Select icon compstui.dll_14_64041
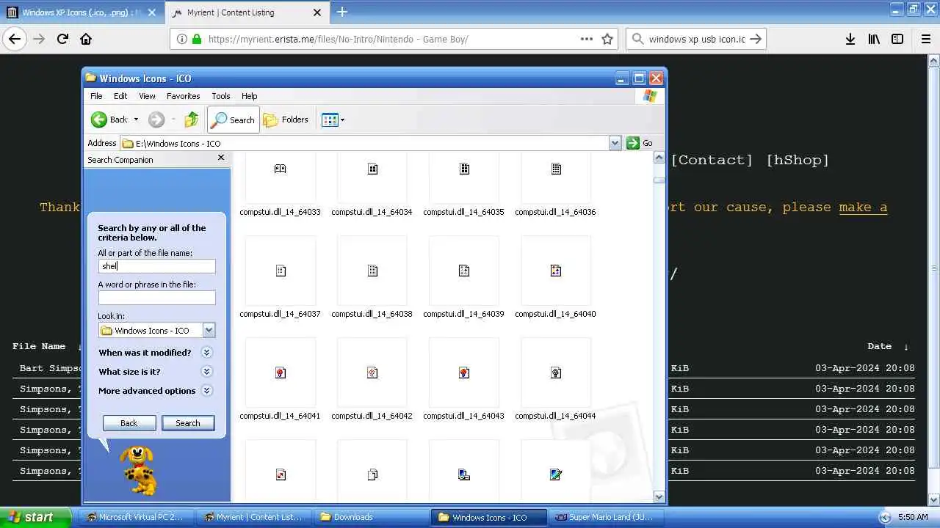The image size is (940, 528). coord(280,379)
